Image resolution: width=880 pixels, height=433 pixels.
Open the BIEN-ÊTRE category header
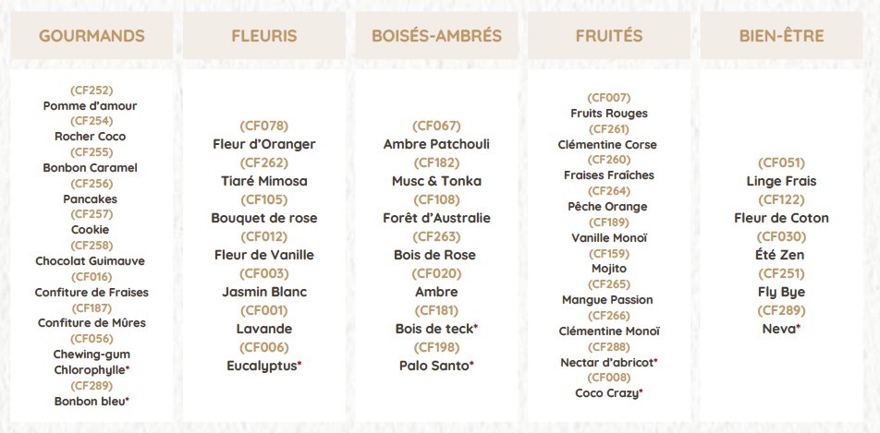coord(781,36)
